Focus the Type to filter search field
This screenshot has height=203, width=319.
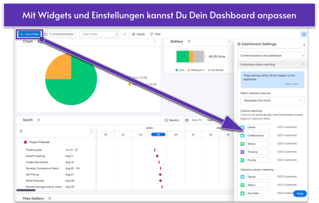pos(100,34)
